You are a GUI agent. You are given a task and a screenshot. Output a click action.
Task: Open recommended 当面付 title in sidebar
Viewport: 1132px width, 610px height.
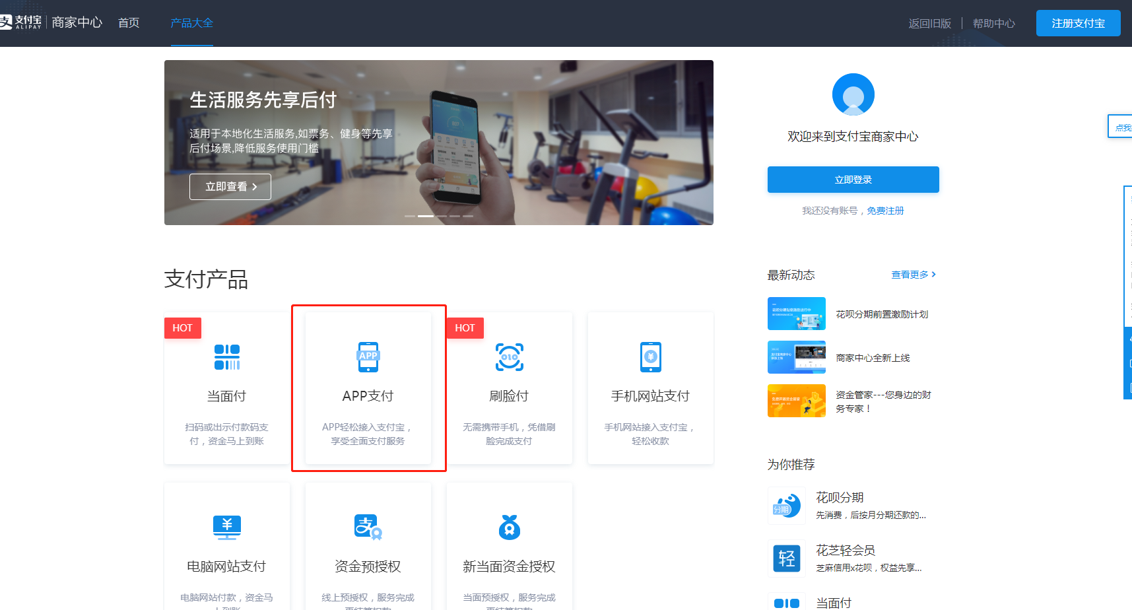(x=834, y=603)
